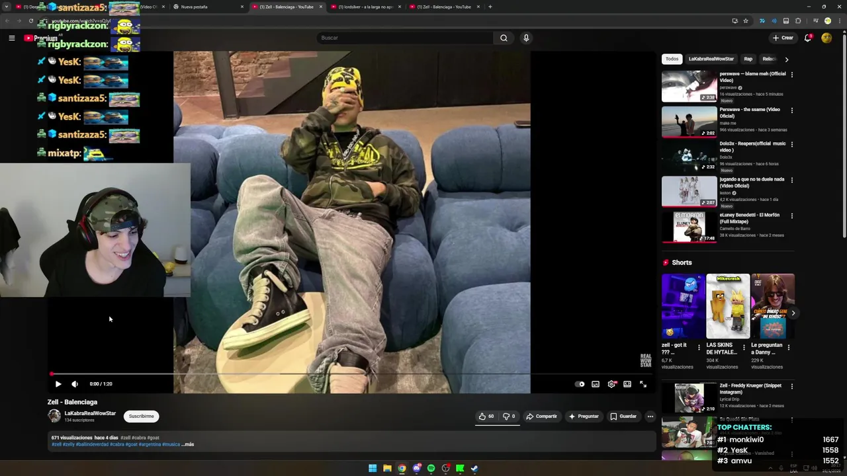This screenshot has height=476, width=847.
Task: Open options for LAS SKINS short
Action: click(744, 347)
